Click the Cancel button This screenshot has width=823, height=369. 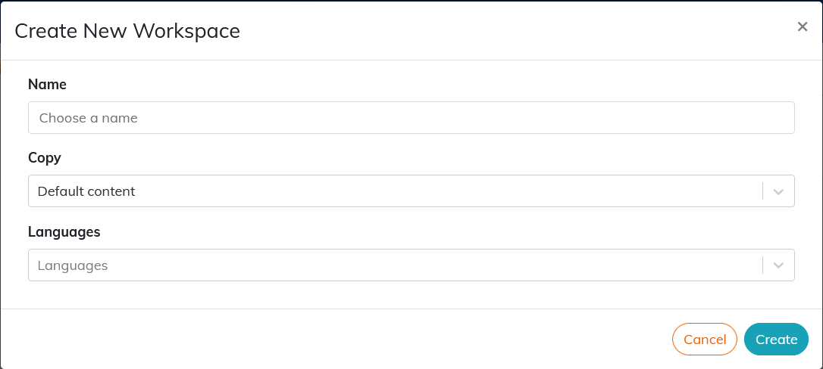coord(704,340)
